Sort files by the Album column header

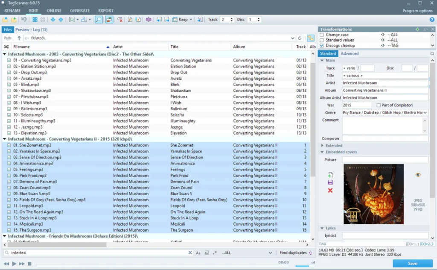click(x=262, y=47)
